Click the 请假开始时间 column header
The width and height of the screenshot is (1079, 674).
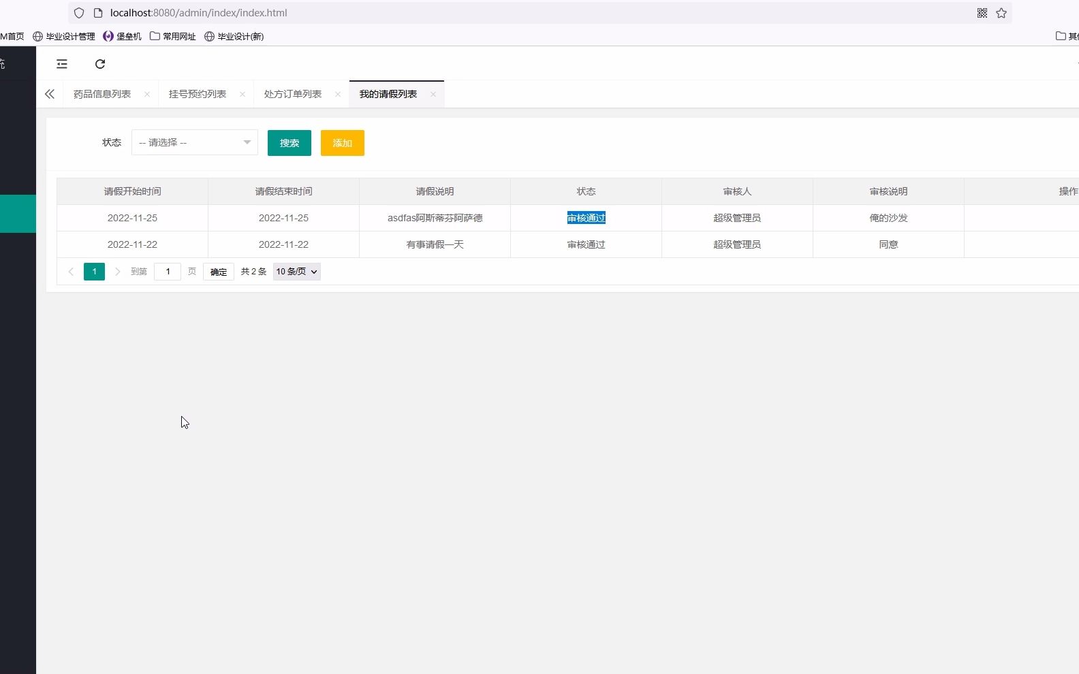[x=133, y=191]
